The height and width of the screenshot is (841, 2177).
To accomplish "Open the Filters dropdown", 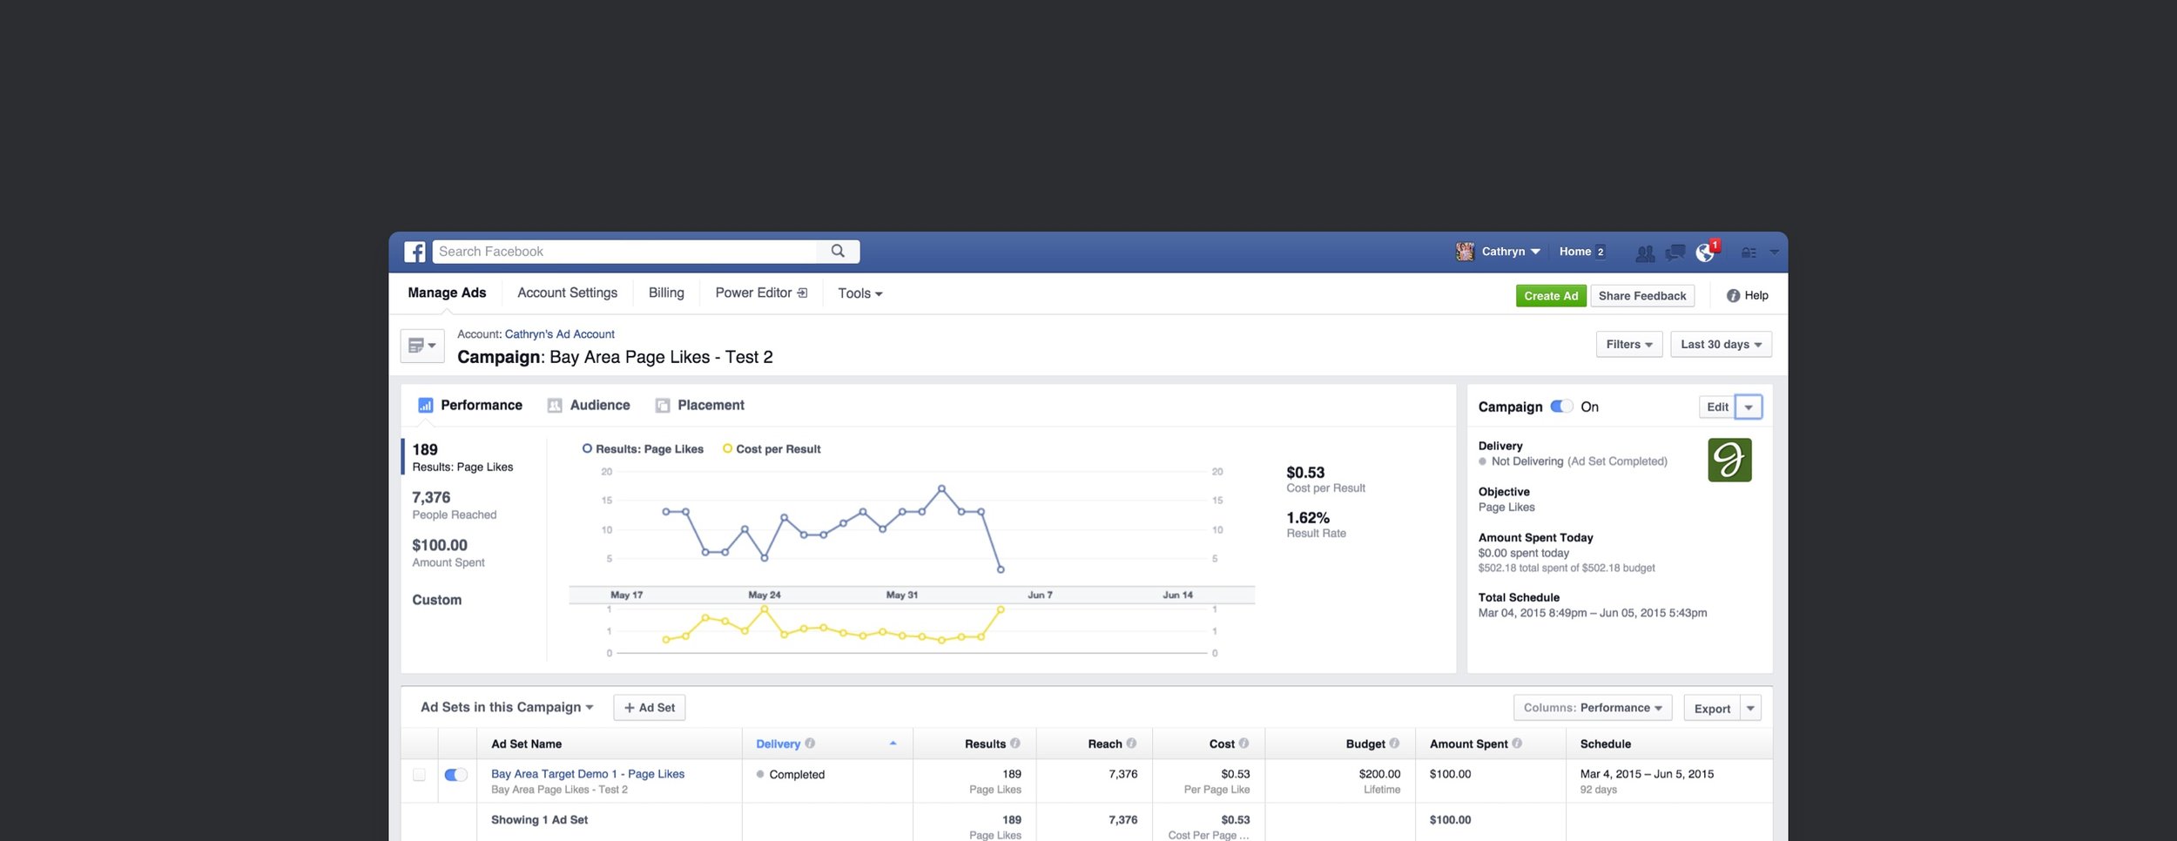I will point(1629,345).
